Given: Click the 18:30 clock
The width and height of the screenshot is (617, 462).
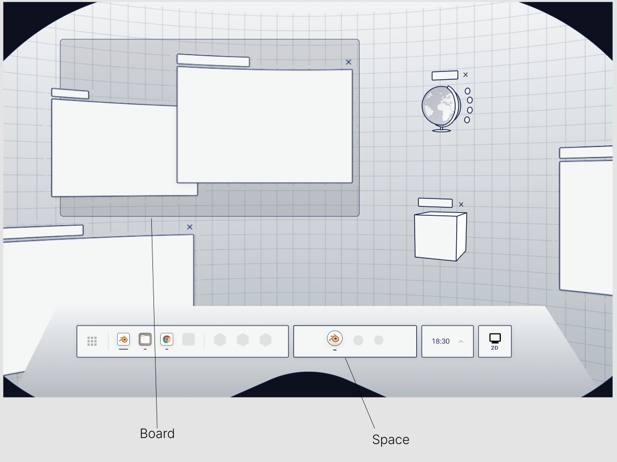Looking at the screenshot, I should click(x=440, y=341).
